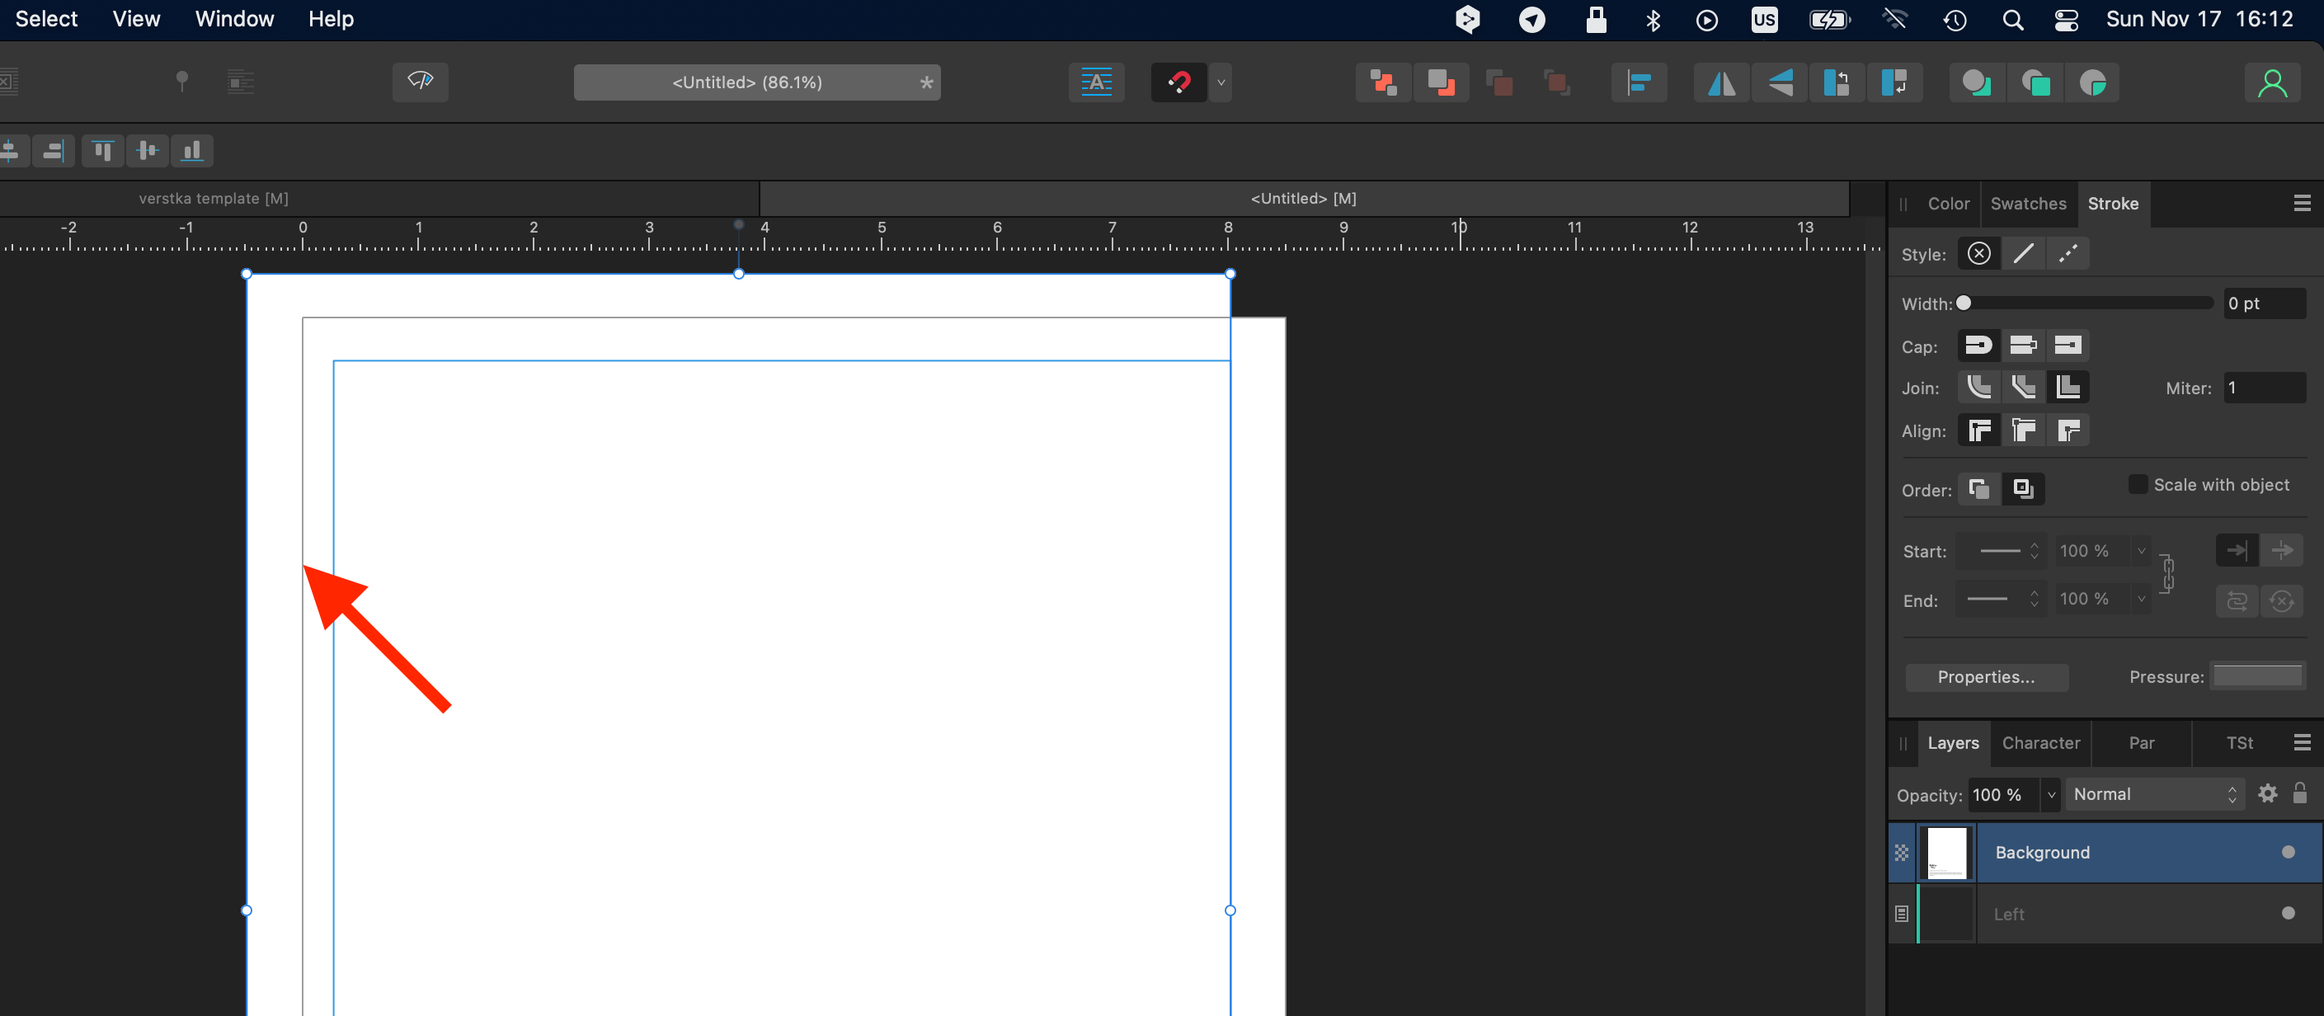The width and height of the screenshot is (2324, 1016).
Task: Click the Miter limit field
Action: click(x=2263, y=387)
